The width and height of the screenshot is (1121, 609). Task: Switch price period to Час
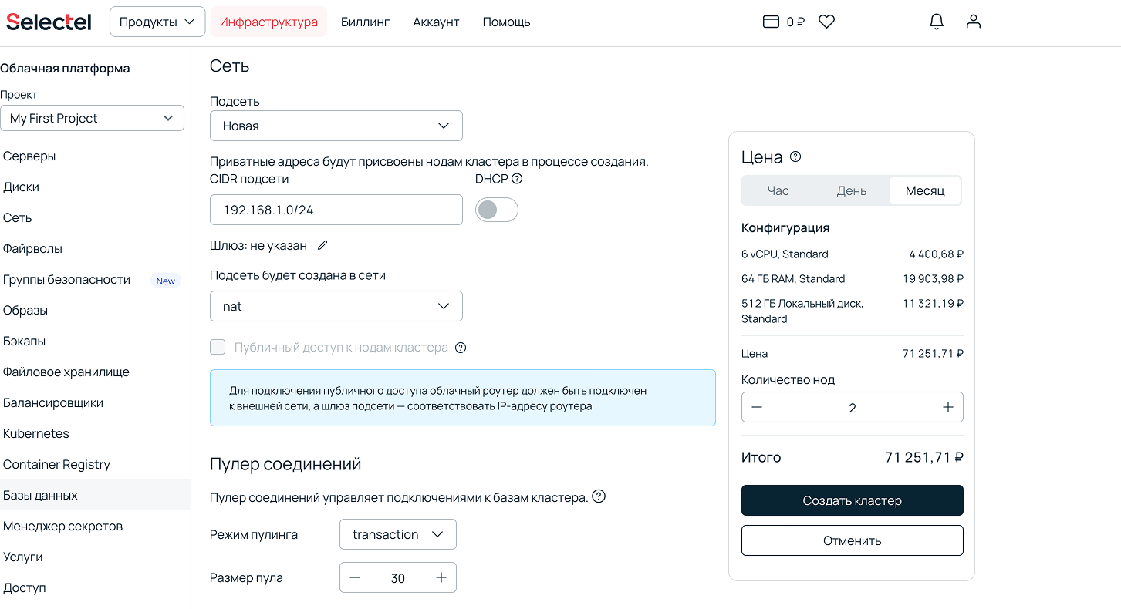click(x=778, y=190)
